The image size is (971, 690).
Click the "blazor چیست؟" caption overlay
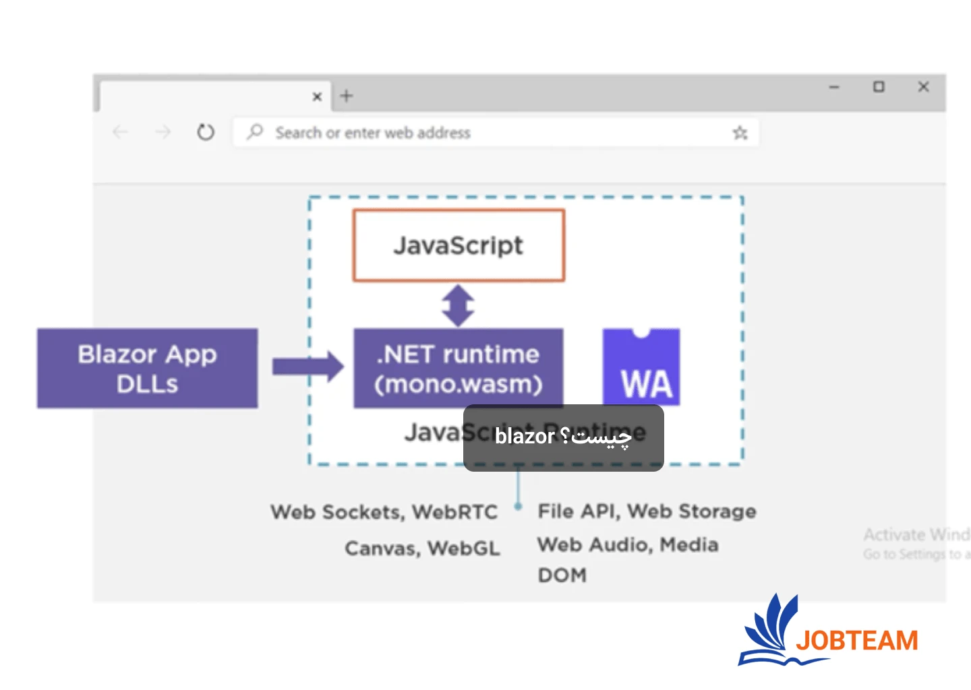pos(563,437)
